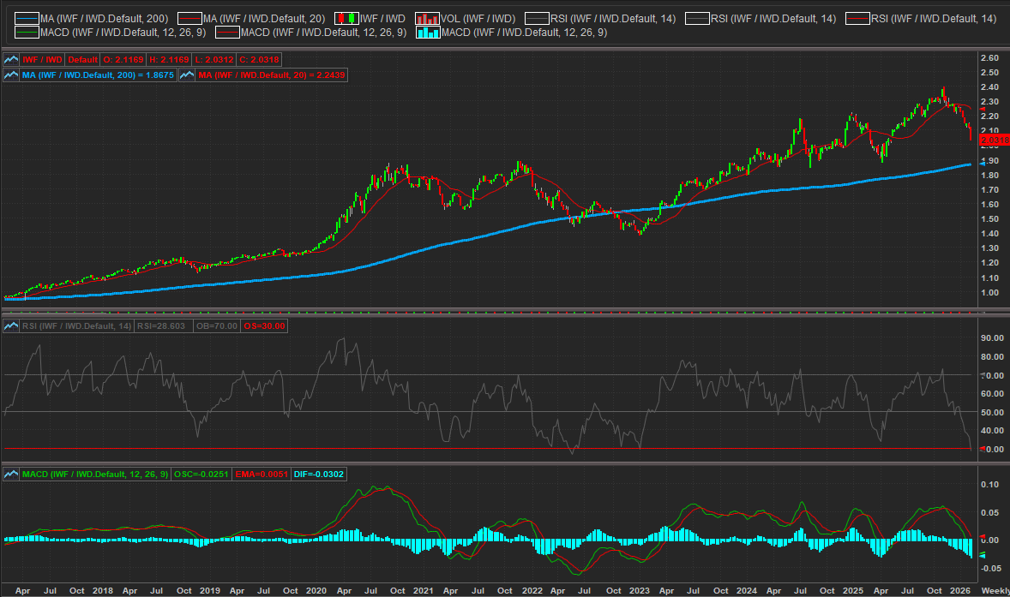This screenshot has height=597, width=1010.
Task: Toggle the MA 20 legend entry at top
Action: tap(190, 18)
